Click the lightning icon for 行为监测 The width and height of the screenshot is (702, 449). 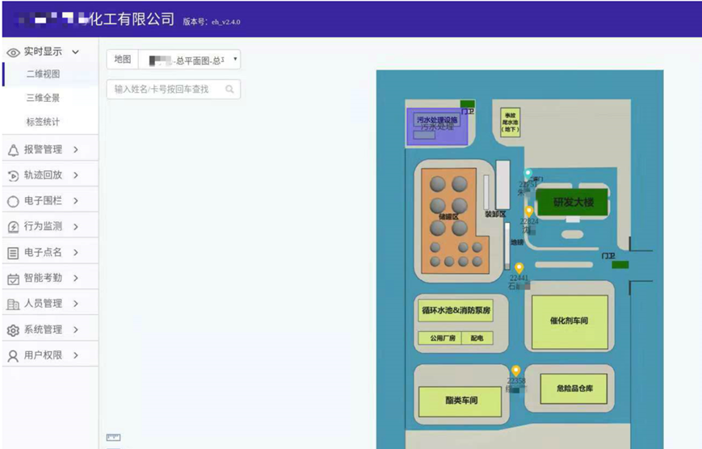tap(13, 226)
